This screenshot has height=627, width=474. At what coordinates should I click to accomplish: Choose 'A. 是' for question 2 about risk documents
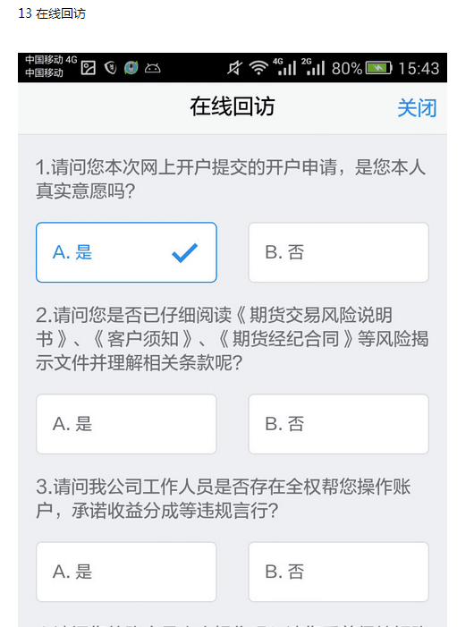pyautogui.click(x=126, y=424)
